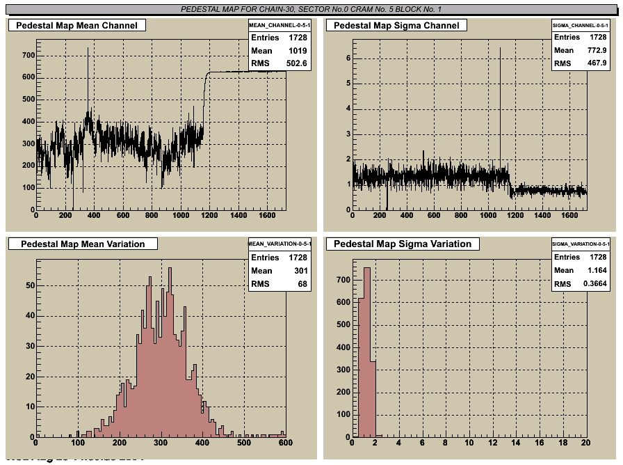Click 'Entries 1728' in Mean Channel stats
Viewport: 623px width, 465px height.
[x=279, y=38]
